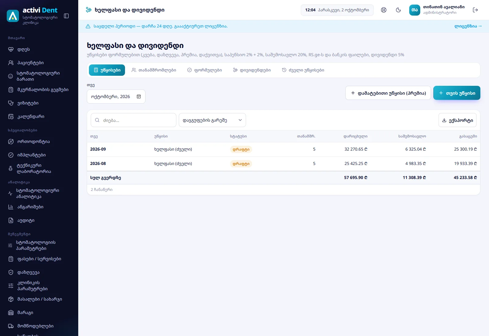
Task: Click თვის უწყისი button
Action: [x=457, y=93]
